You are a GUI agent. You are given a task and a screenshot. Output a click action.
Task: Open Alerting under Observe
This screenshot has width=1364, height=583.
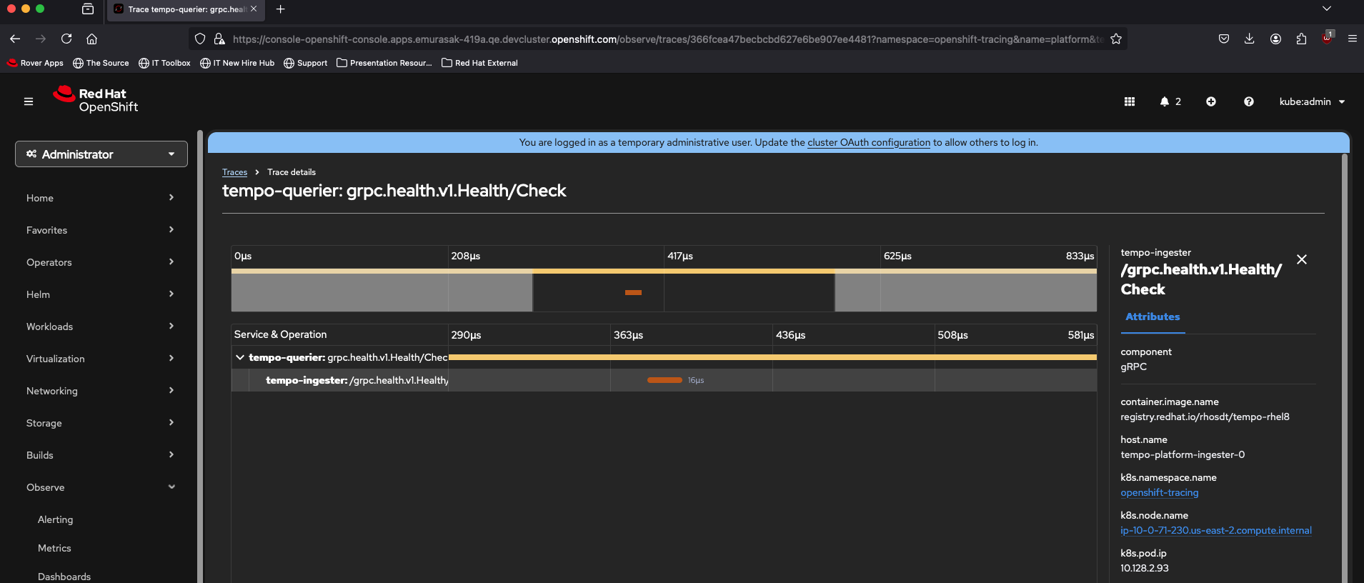click(x=55, y=519)
